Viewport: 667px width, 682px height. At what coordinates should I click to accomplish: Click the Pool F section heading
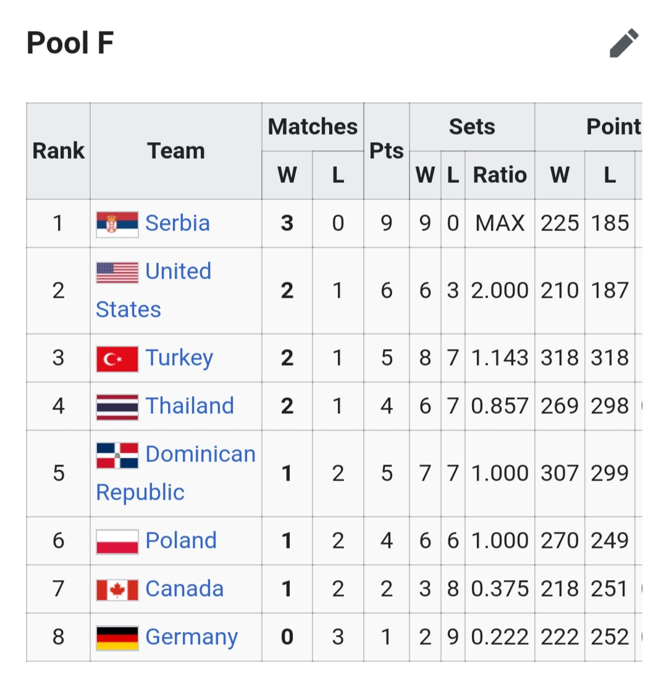[70, 44]
